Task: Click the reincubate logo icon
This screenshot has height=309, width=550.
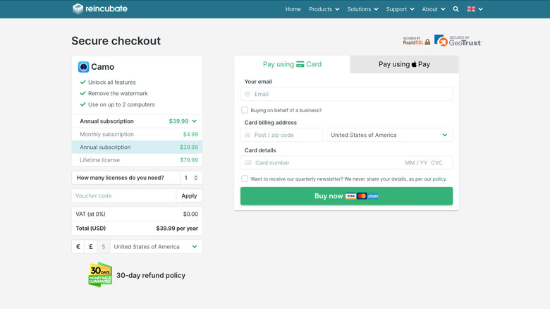Action: pos(78,8)
